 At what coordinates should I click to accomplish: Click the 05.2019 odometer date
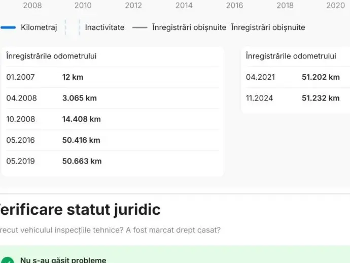(x=20, y=161)
